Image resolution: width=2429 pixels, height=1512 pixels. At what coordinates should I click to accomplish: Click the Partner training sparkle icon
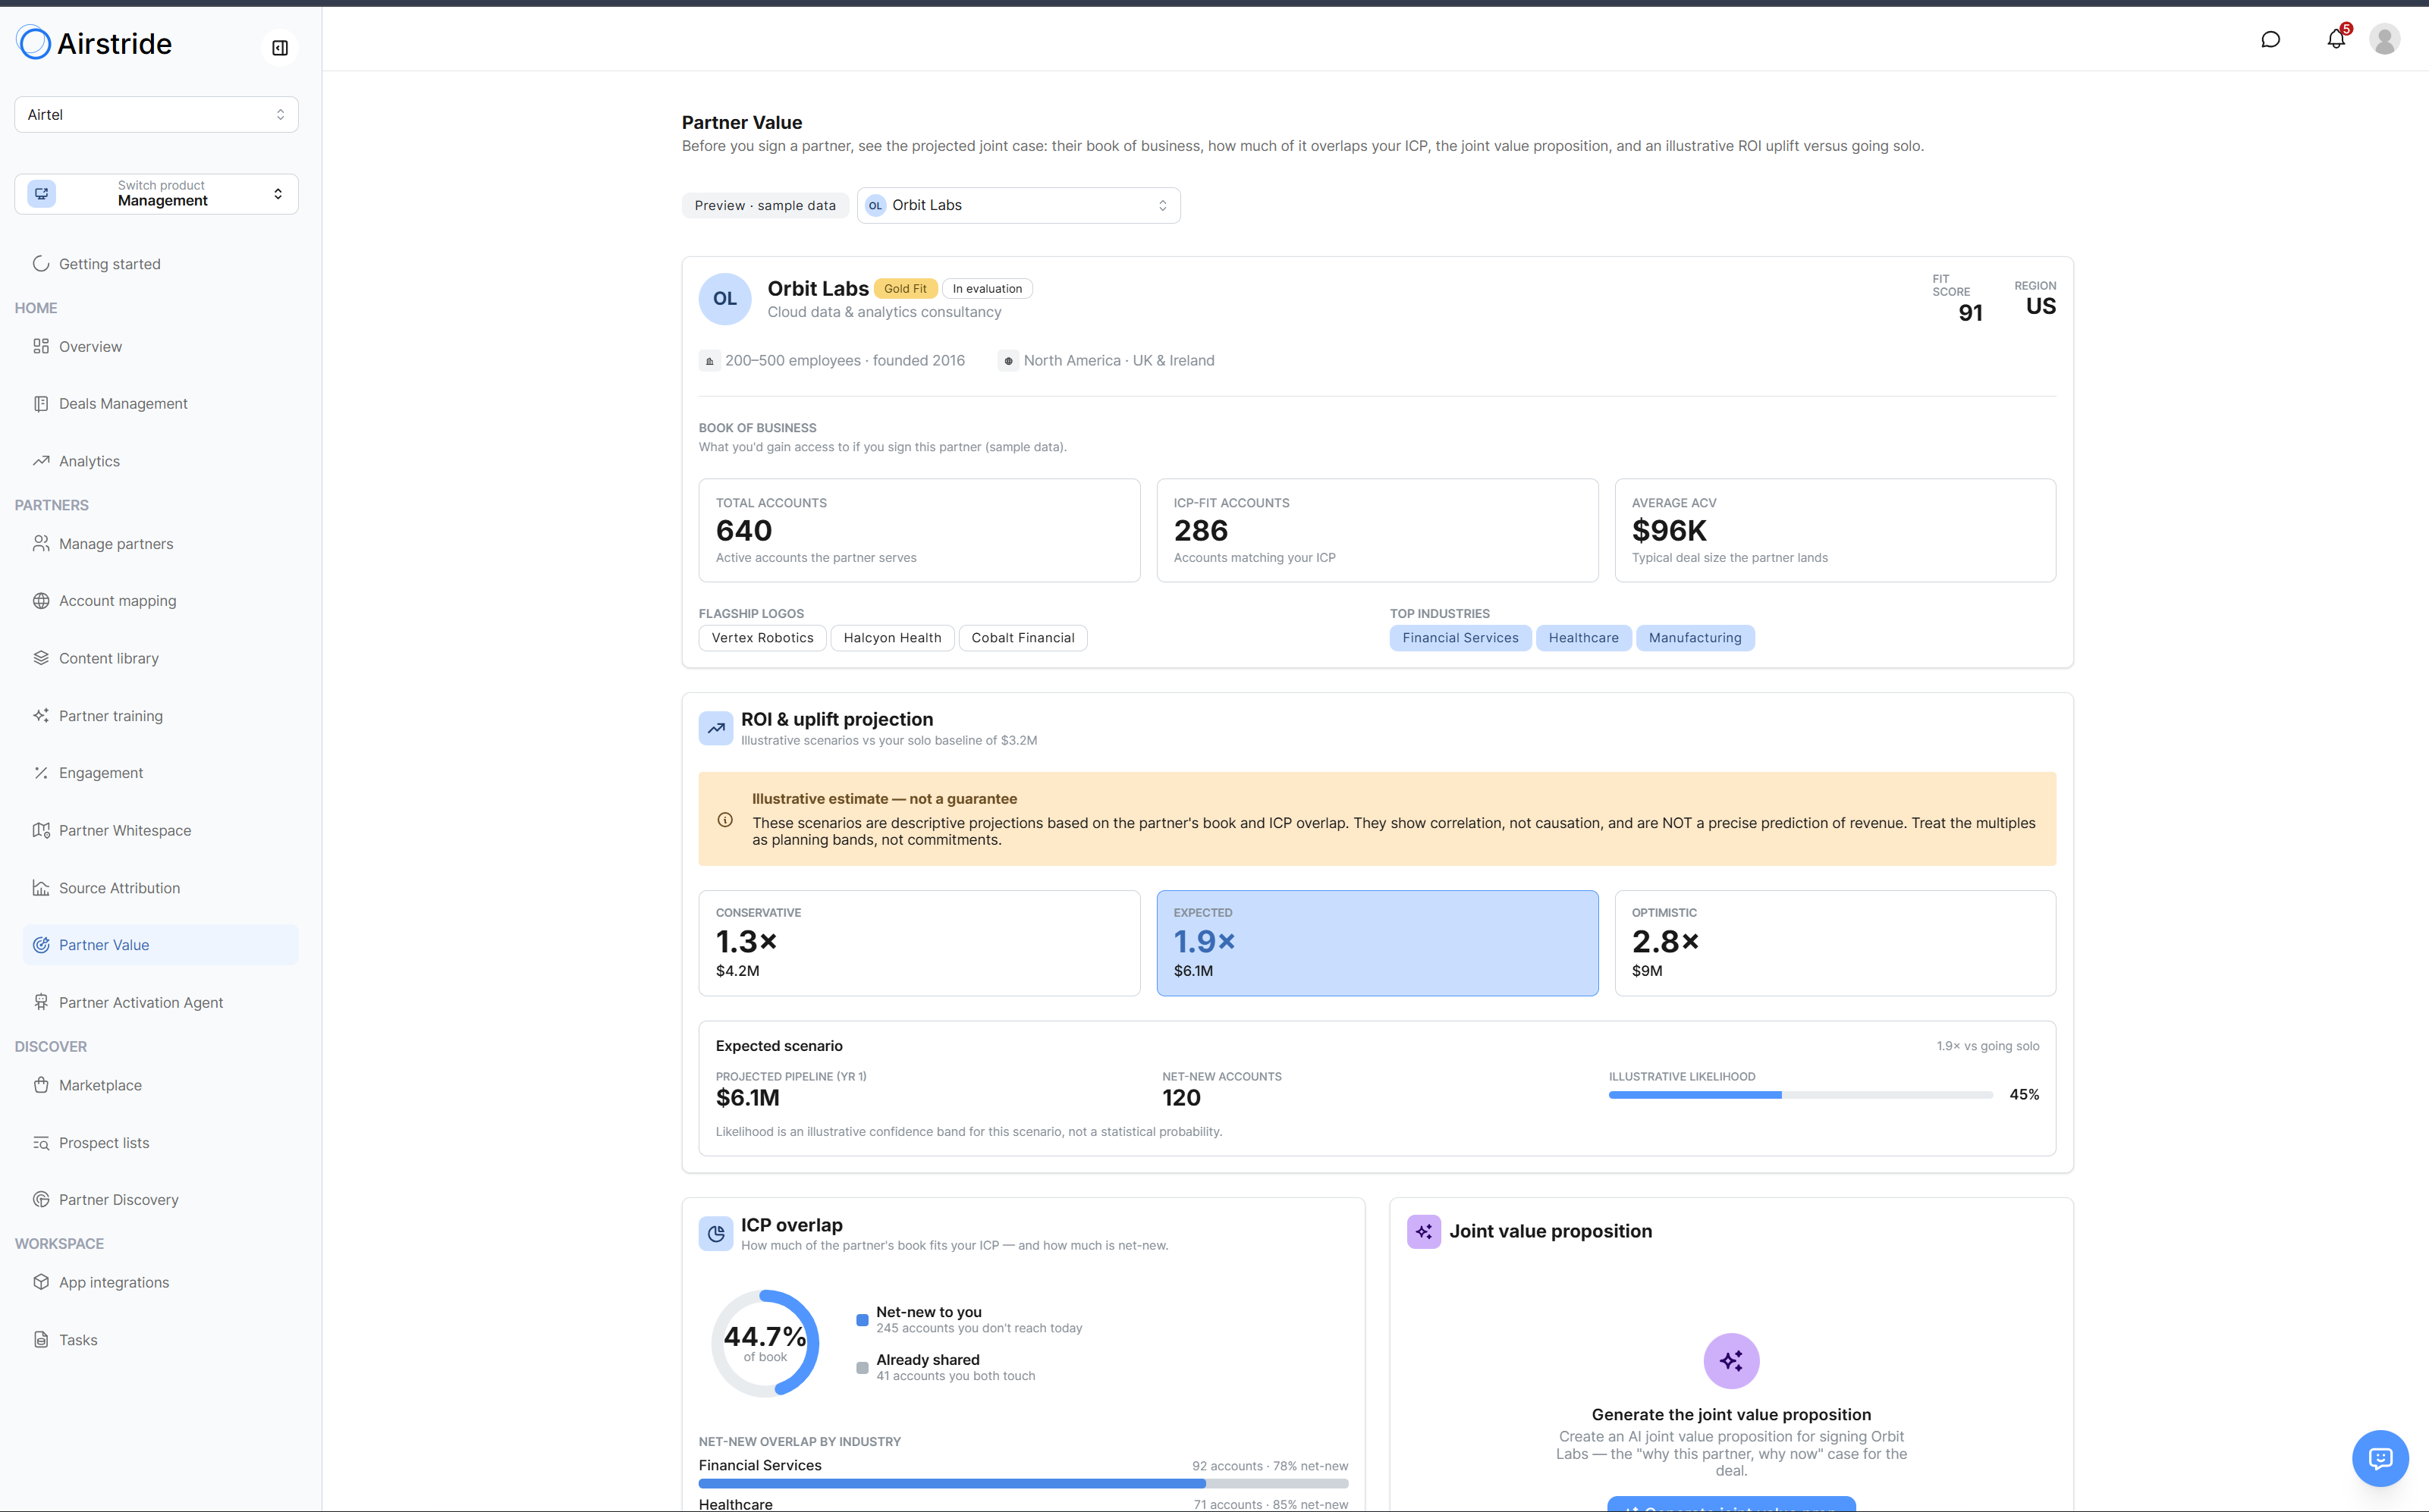click(41, 716)
